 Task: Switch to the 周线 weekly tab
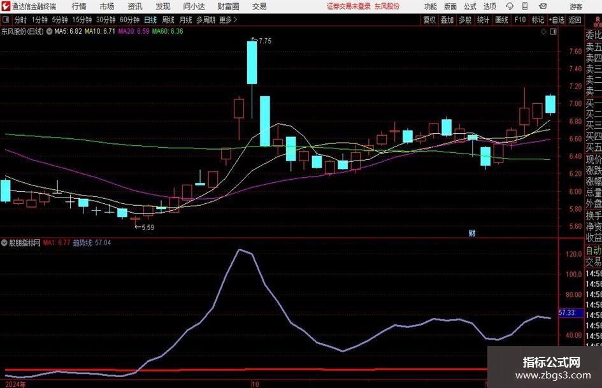click(168, 20)
